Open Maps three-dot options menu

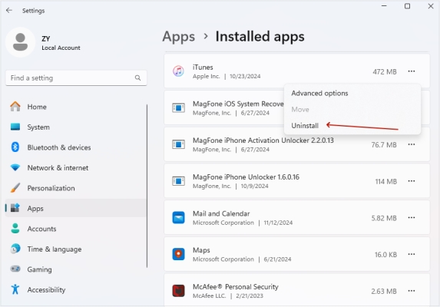[x=412, y=254]
